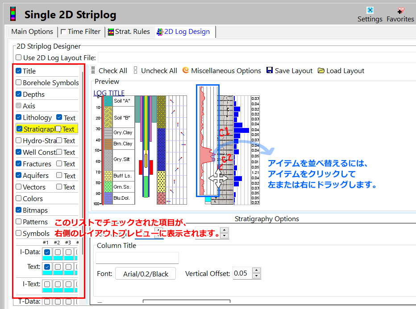Toggle Use 2D Log Layout File checkbox
The image size is (416, 309).
pyautogui.click(x=19, y=58)
